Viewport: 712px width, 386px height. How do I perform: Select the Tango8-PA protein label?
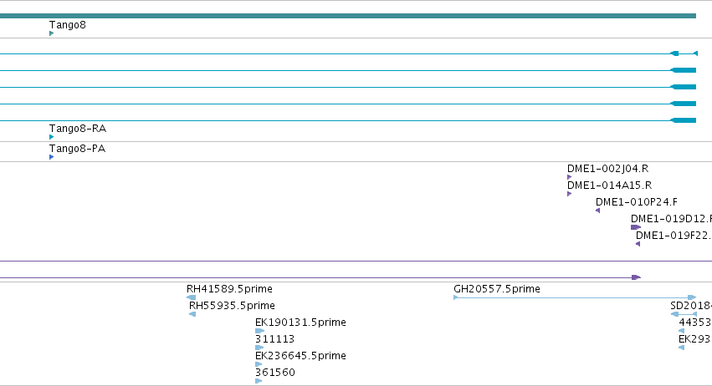click(x=77, y=149)
